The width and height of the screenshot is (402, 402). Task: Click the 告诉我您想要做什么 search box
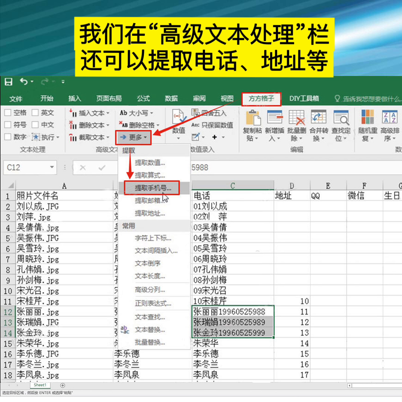point(368,99)
